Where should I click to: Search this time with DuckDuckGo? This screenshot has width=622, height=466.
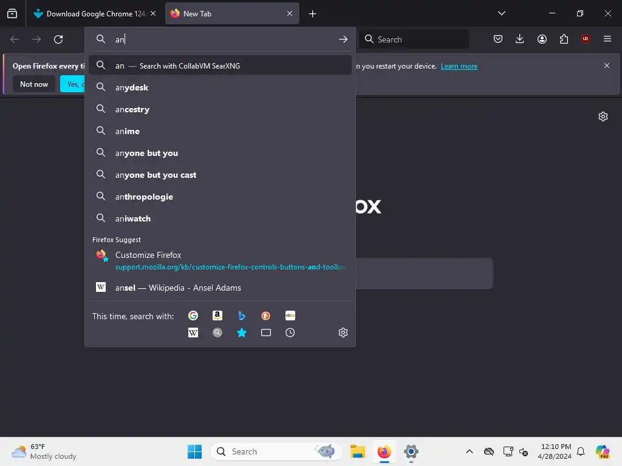click(x=266, y=316)
